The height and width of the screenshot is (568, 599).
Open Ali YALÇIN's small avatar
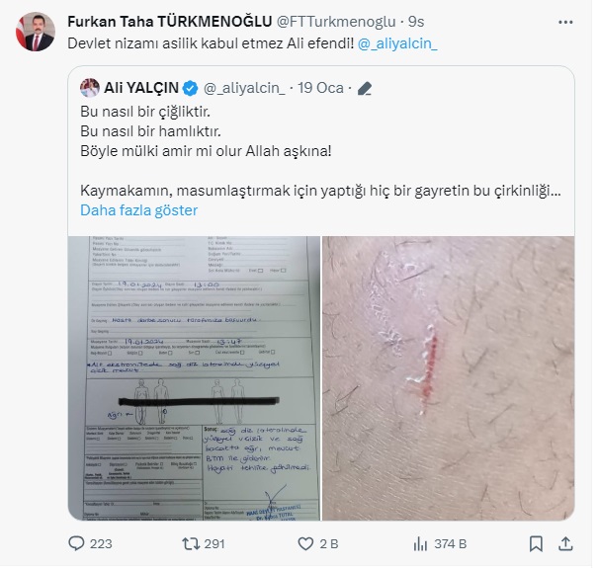tap(90, 88)
